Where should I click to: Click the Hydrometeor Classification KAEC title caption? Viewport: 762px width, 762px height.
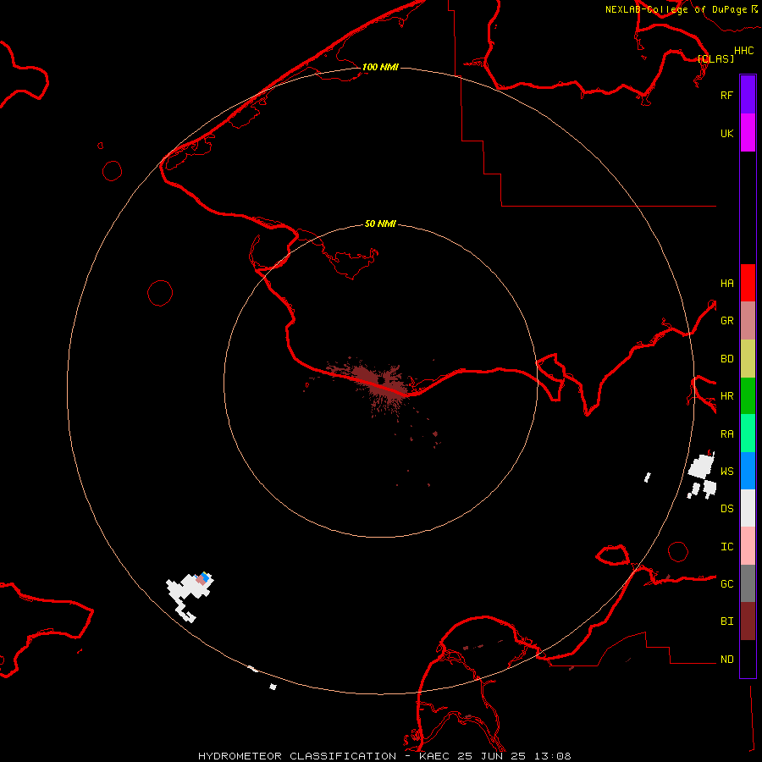pos(384,756)
